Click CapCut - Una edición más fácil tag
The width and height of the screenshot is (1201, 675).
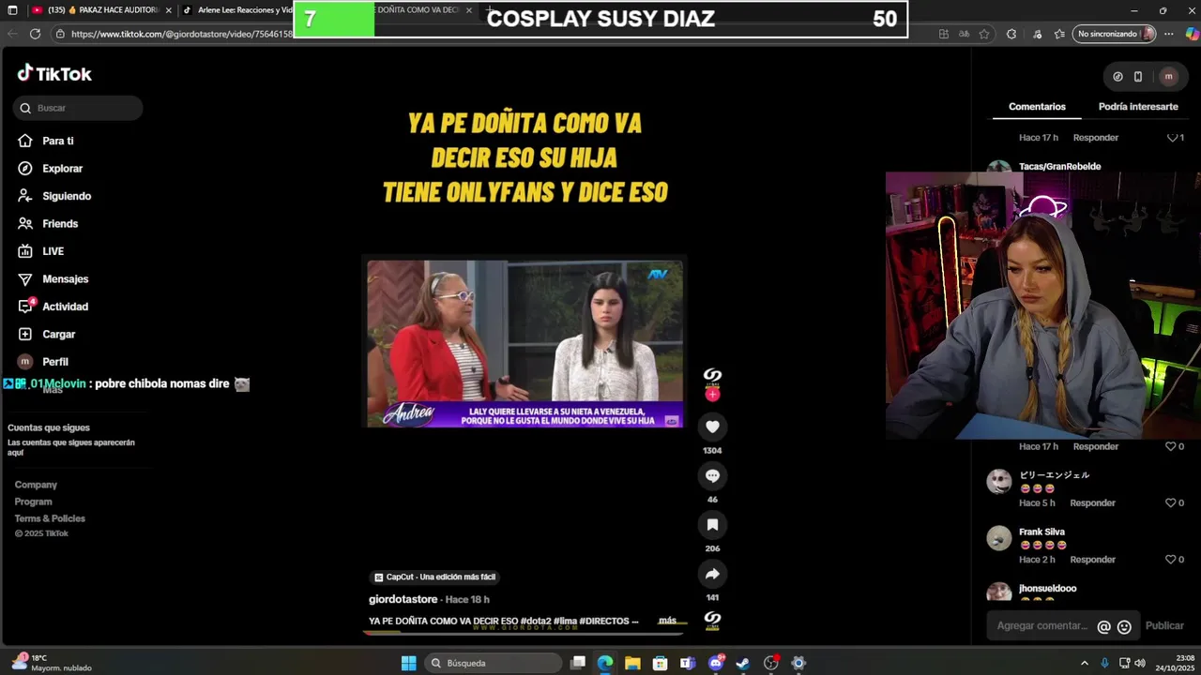point(434,577)
